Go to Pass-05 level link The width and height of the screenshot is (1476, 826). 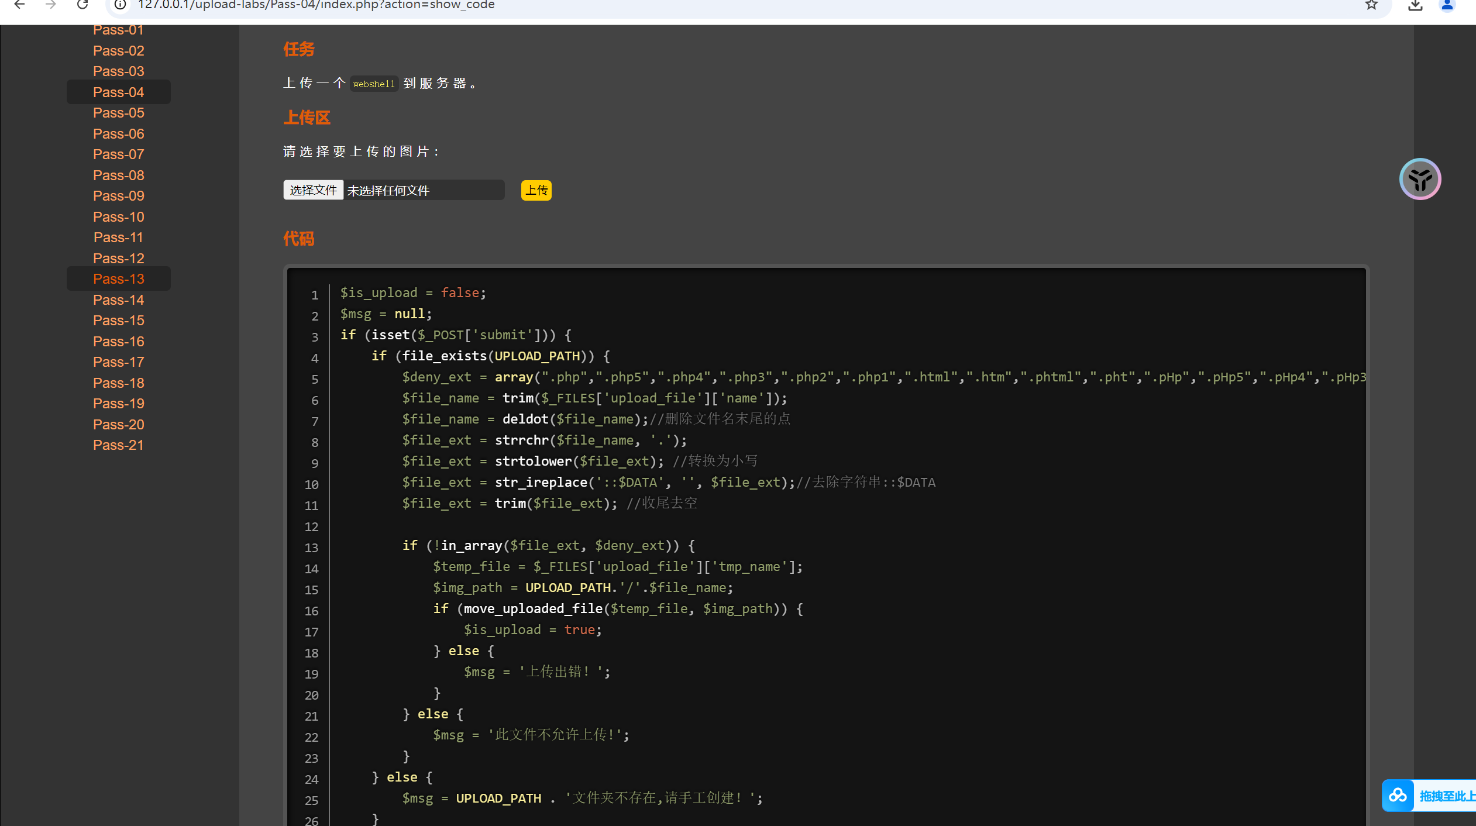(x=118, y=113)
